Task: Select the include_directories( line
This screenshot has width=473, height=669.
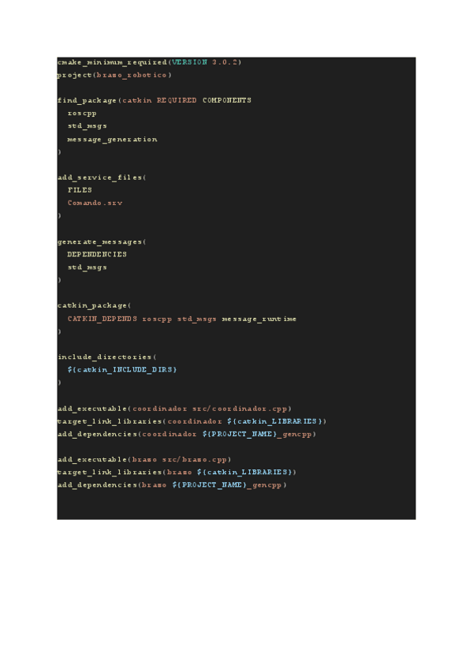Action: (x=107, y=357)
